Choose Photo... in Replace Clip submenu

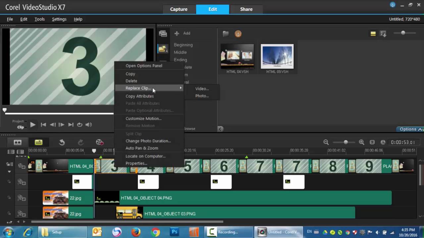[202, 96]
